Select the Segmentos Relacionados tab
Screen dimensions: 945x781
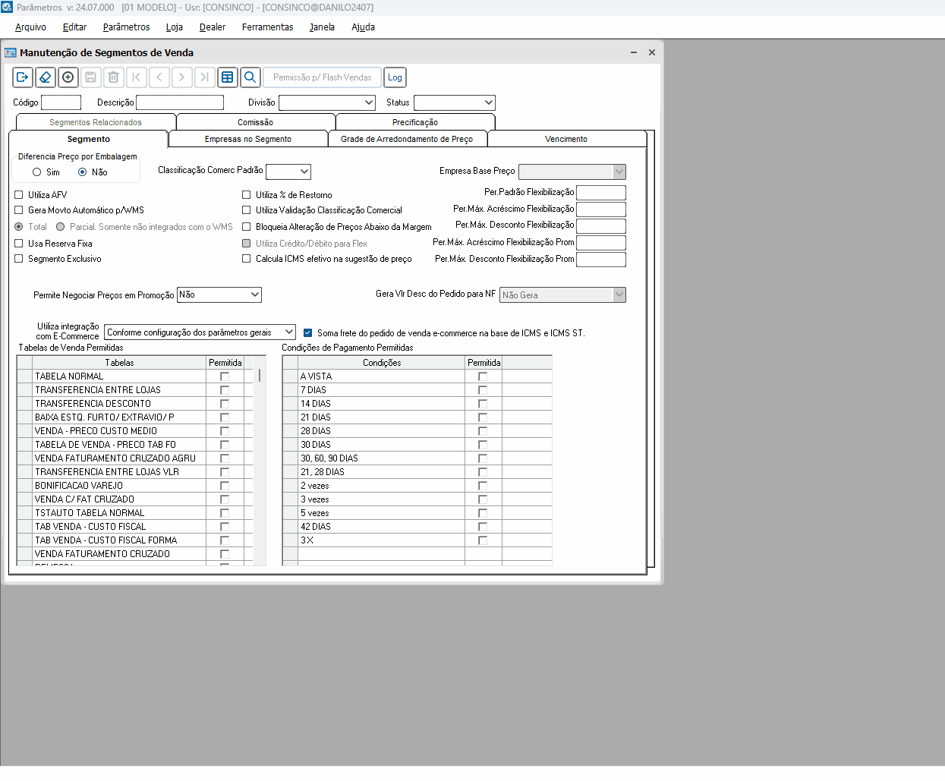96,122
